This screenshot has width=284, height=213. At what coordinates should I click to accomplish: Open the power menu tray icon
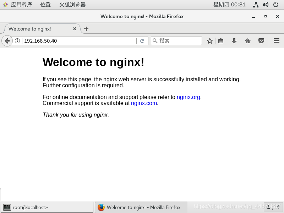point(276,5)
